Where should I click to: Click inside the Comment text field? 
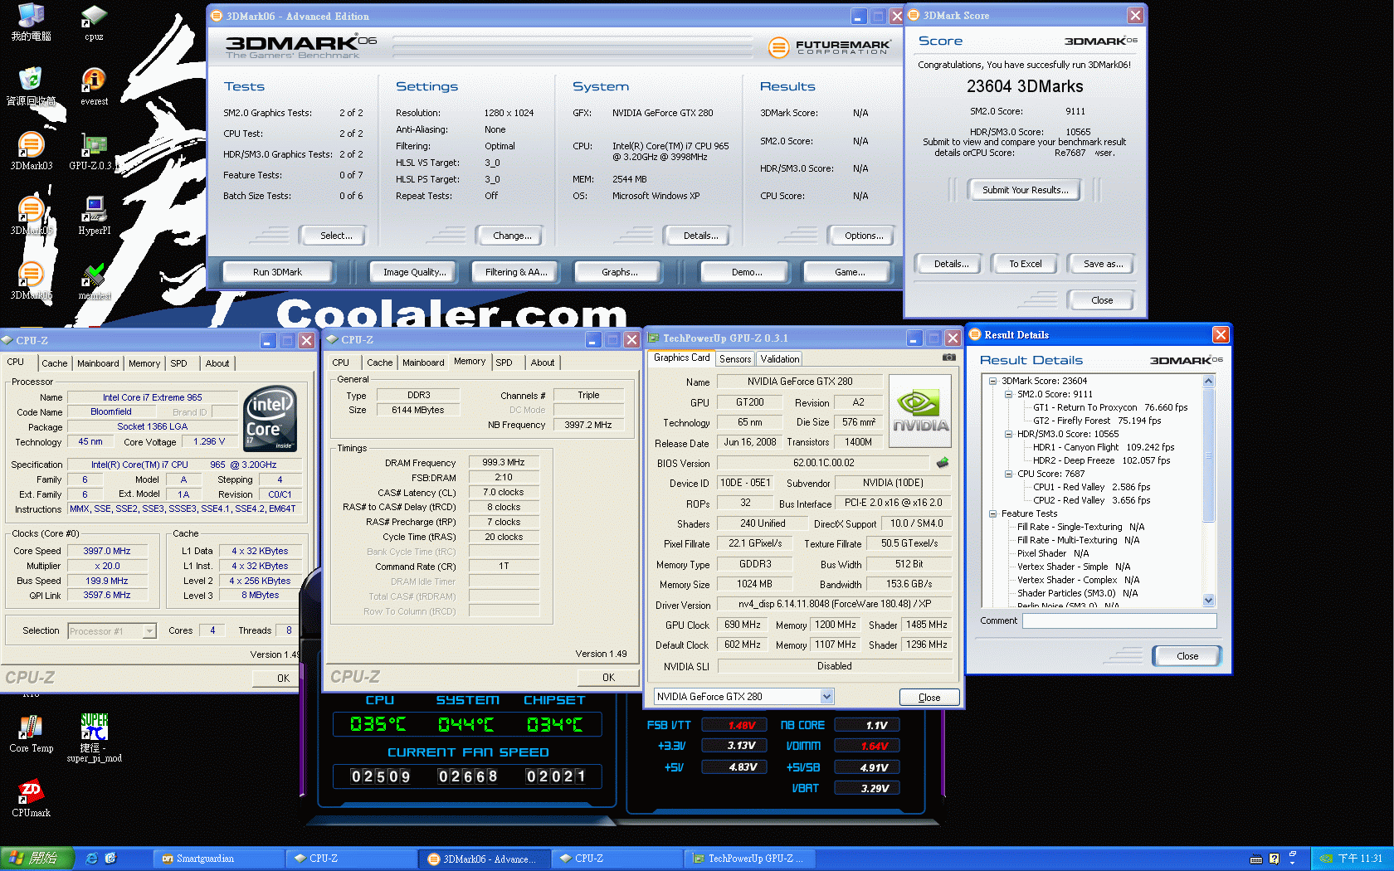pos(1119,621)
